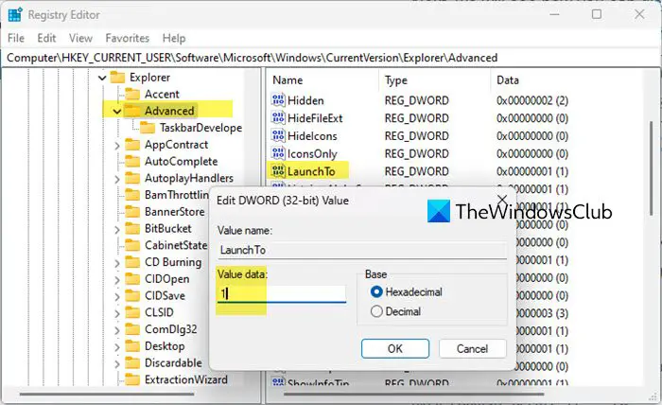Click the AutoComplete folder icon

(x=132, y=161)
